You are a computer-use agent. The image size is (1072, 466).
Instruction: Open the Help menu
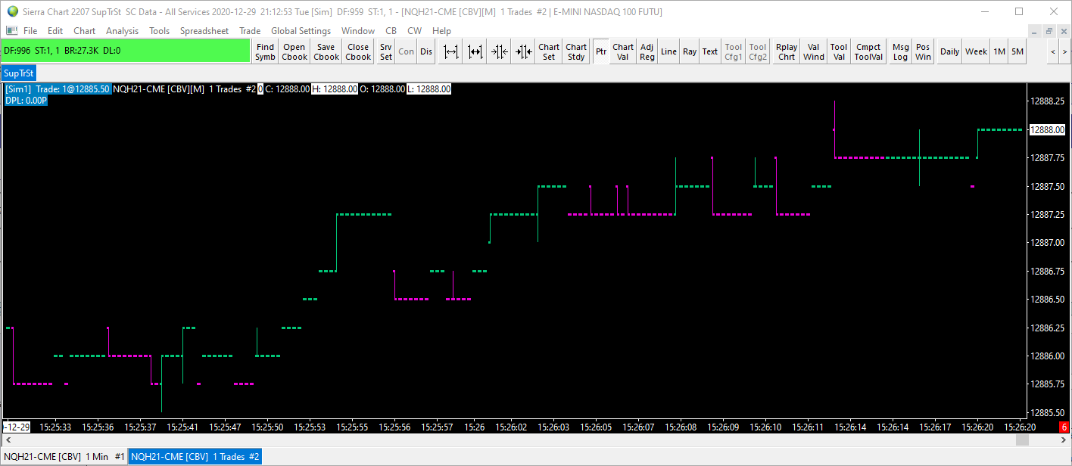pos(441,31)
